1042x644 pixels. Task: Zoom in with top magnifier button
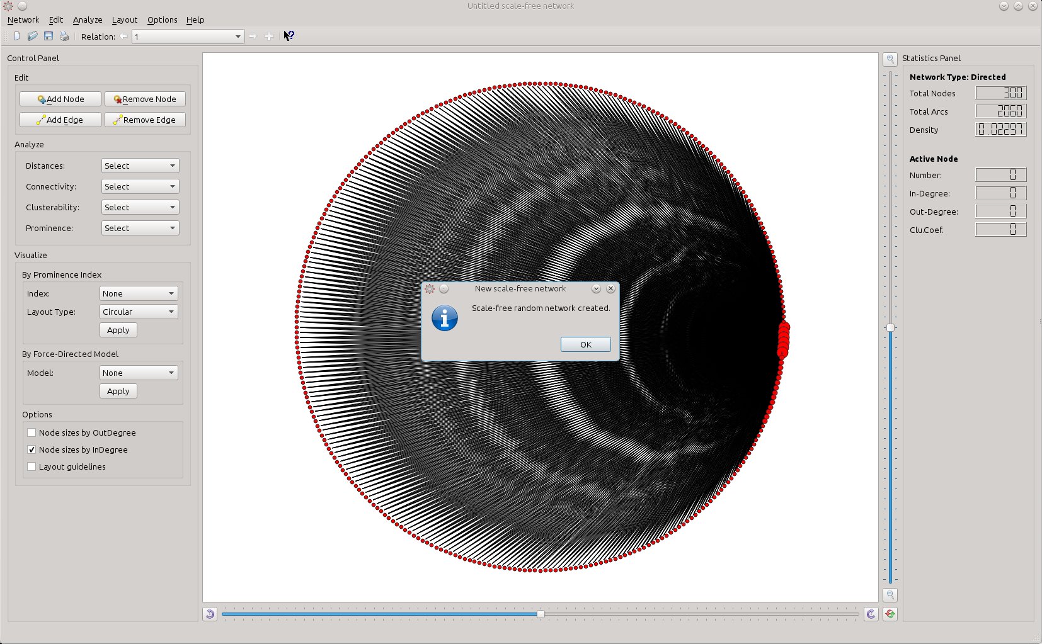890,59
